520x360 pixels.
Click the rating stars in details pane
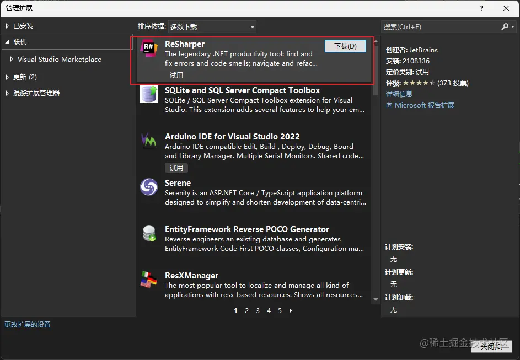point(419,83)
